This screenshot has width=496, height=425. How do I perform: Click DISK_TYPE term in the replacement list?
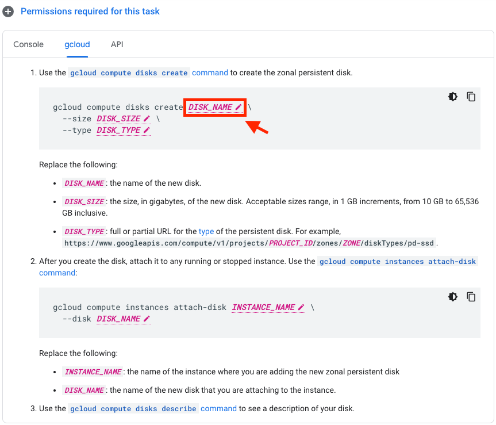(x=84, y=232)
